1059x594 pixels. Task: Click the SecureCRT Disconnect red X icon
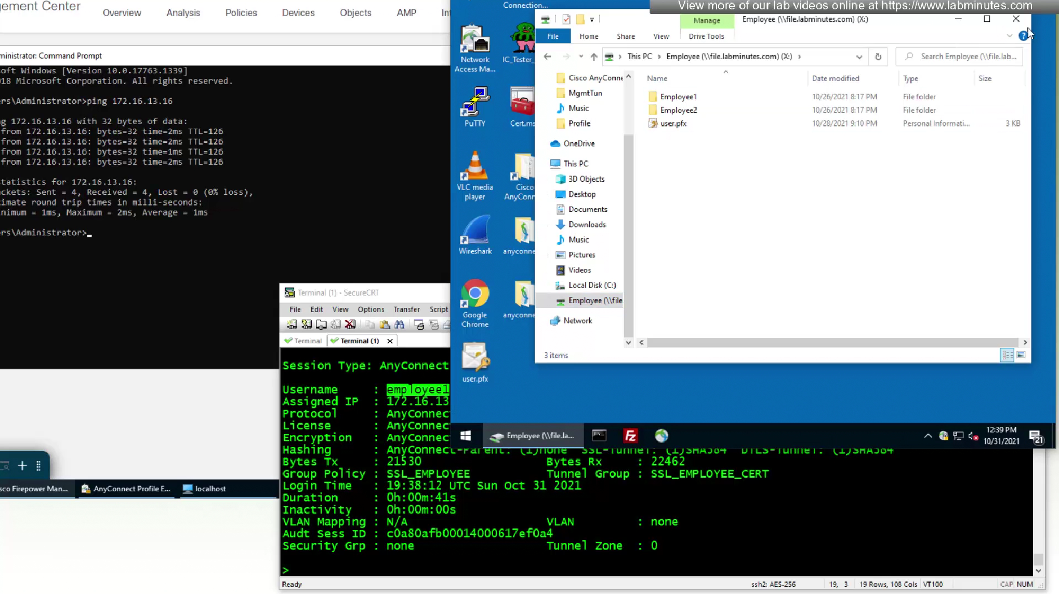pyautogui.click(x=350, y=325)
